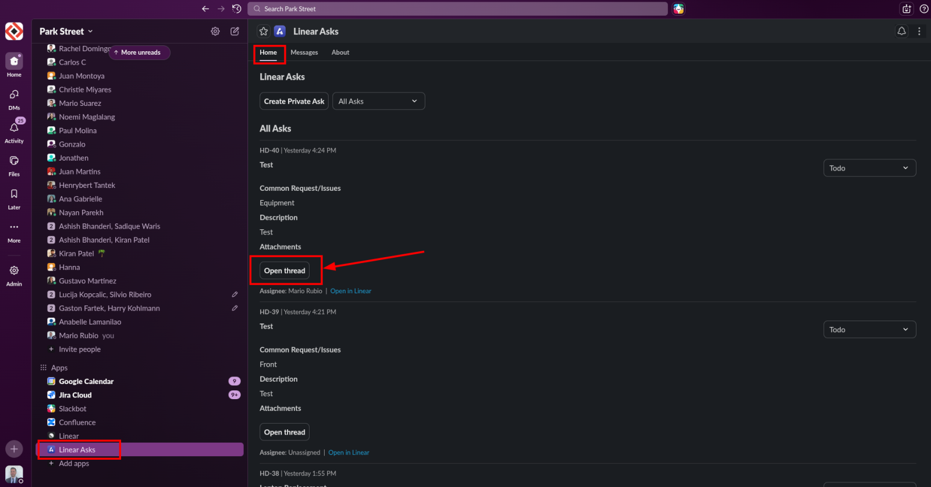This screenshot has width=931, height=487.
Task: Open DM with Kiran Patel
Action: (140, 254)
